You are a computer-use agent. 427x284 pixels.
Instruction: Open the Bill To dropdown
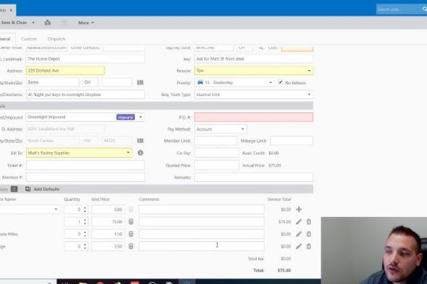click(x=128, y=153)
